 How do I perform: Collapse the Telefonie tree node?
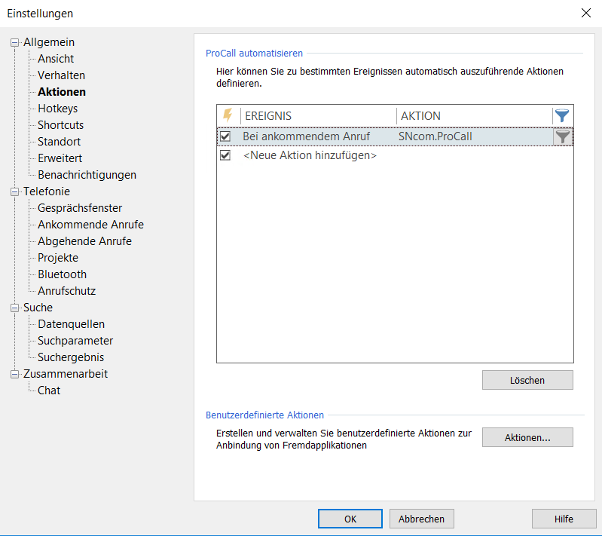(x=15, y=192)
